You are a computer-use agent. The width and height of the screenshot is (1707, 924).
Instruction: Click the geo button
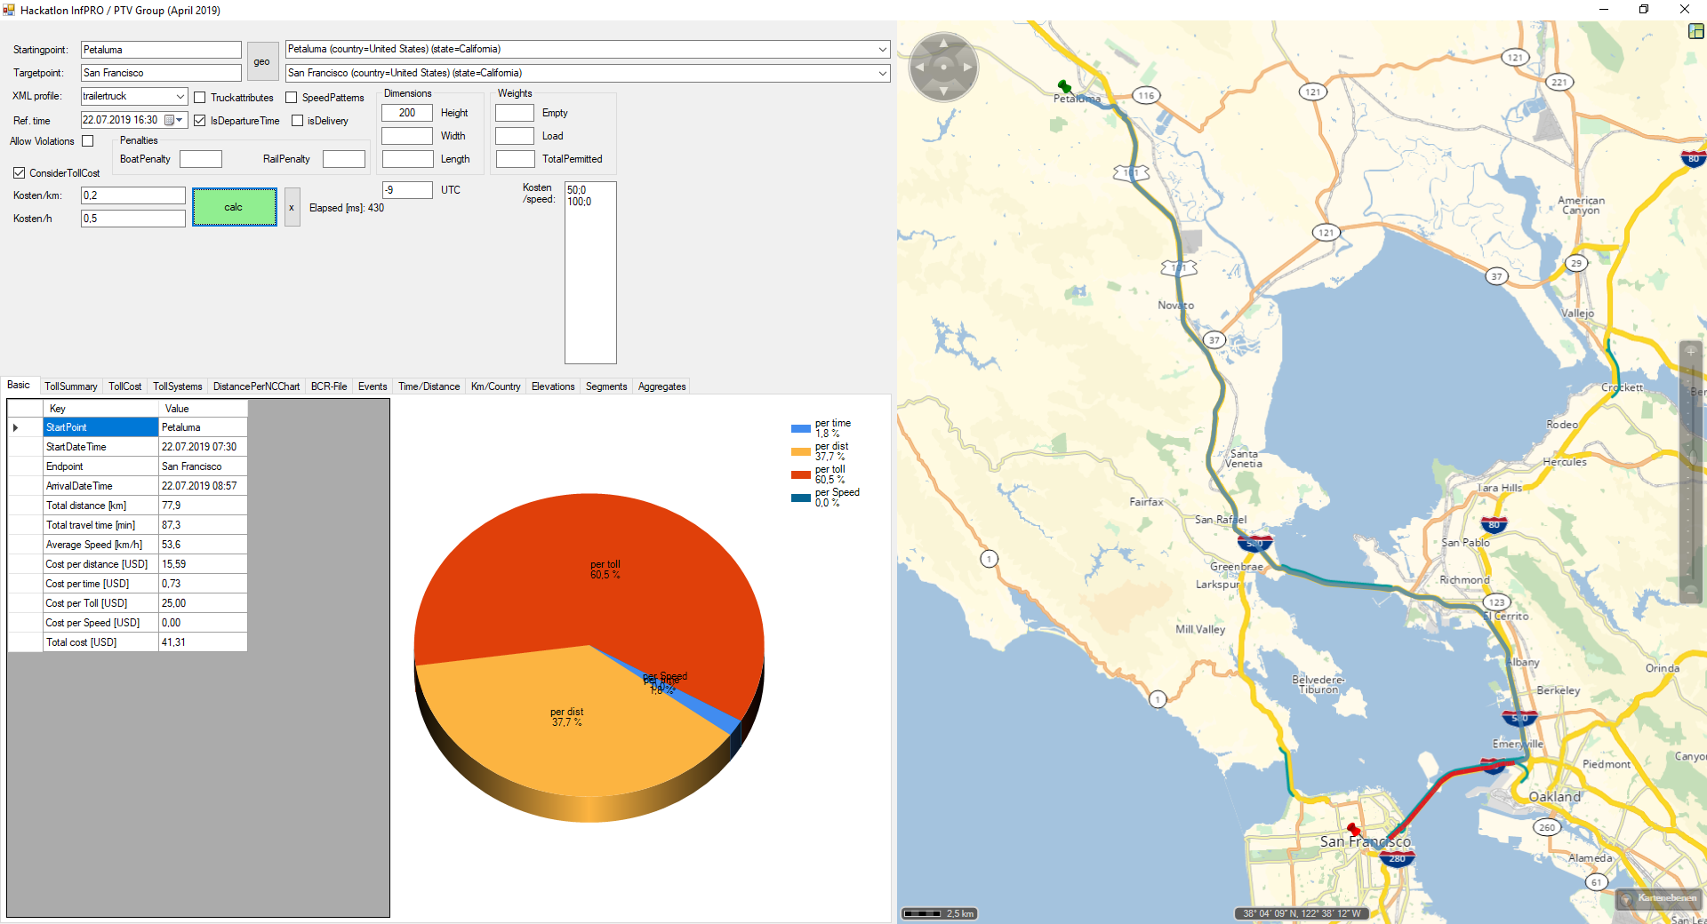tap(261, 61)
